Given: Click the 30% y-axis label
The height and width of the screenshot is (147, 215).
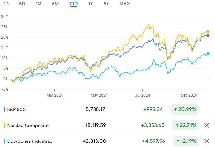Looking at the screenshot, I should 5,17.
